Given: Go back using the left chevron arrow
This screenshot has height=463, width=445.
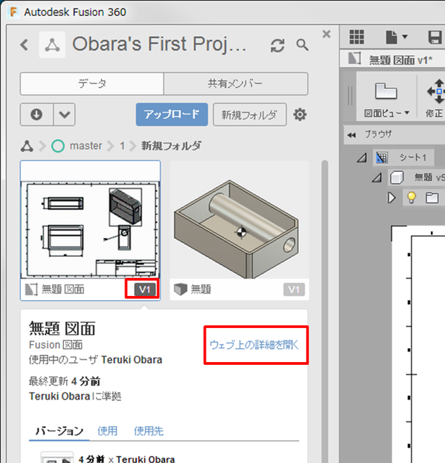Looking at the screenshot, I should (x=24, y=45).
